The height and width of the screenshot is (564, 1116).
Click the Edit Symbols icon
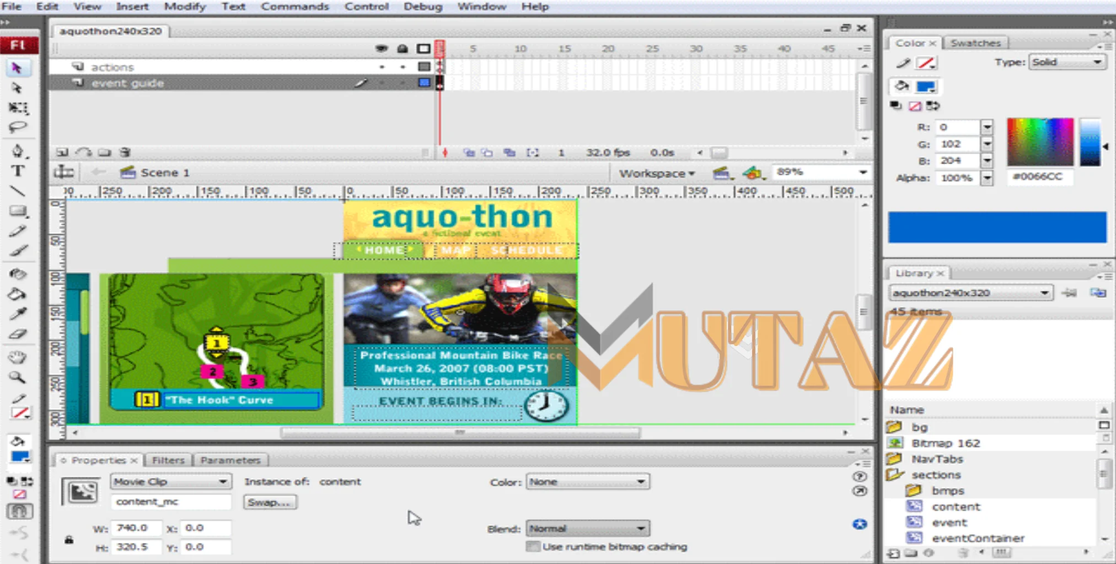(753, 173)
